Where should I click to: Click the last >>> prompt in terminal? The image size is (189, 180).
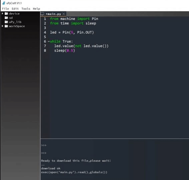[44, 153]
